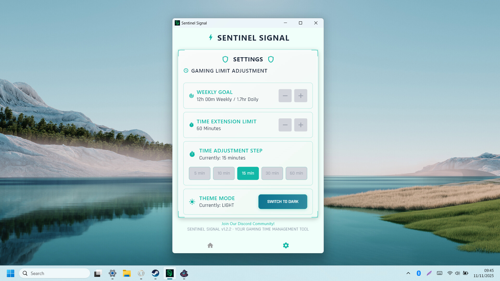Screen dimensions: 500x281
Task: Select the 5 min adjustment step
Action: pyautogui.click(x=199, y=173)
